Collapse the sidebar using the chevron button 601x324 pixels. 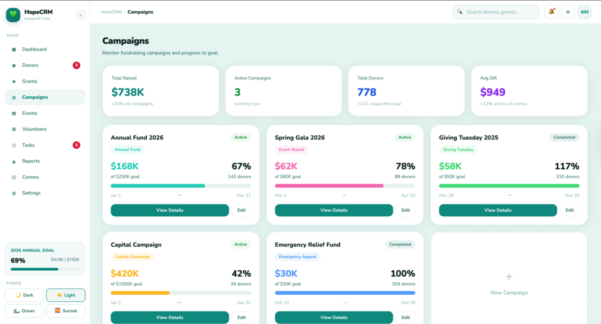coord(81,15)
